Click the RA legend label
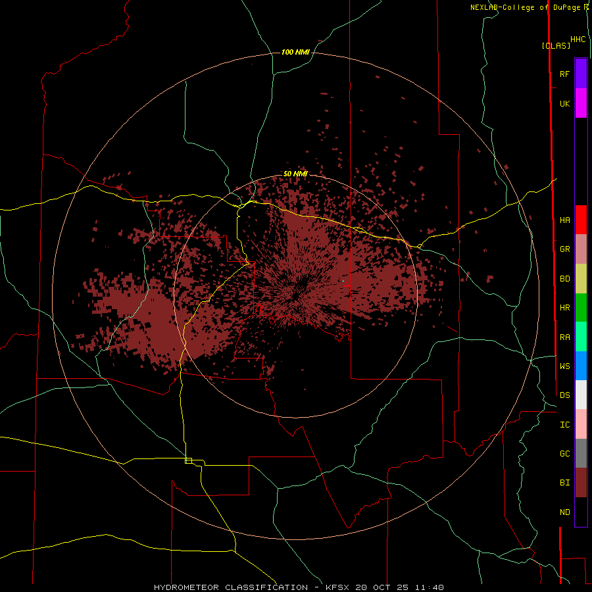 coord(564,337)
